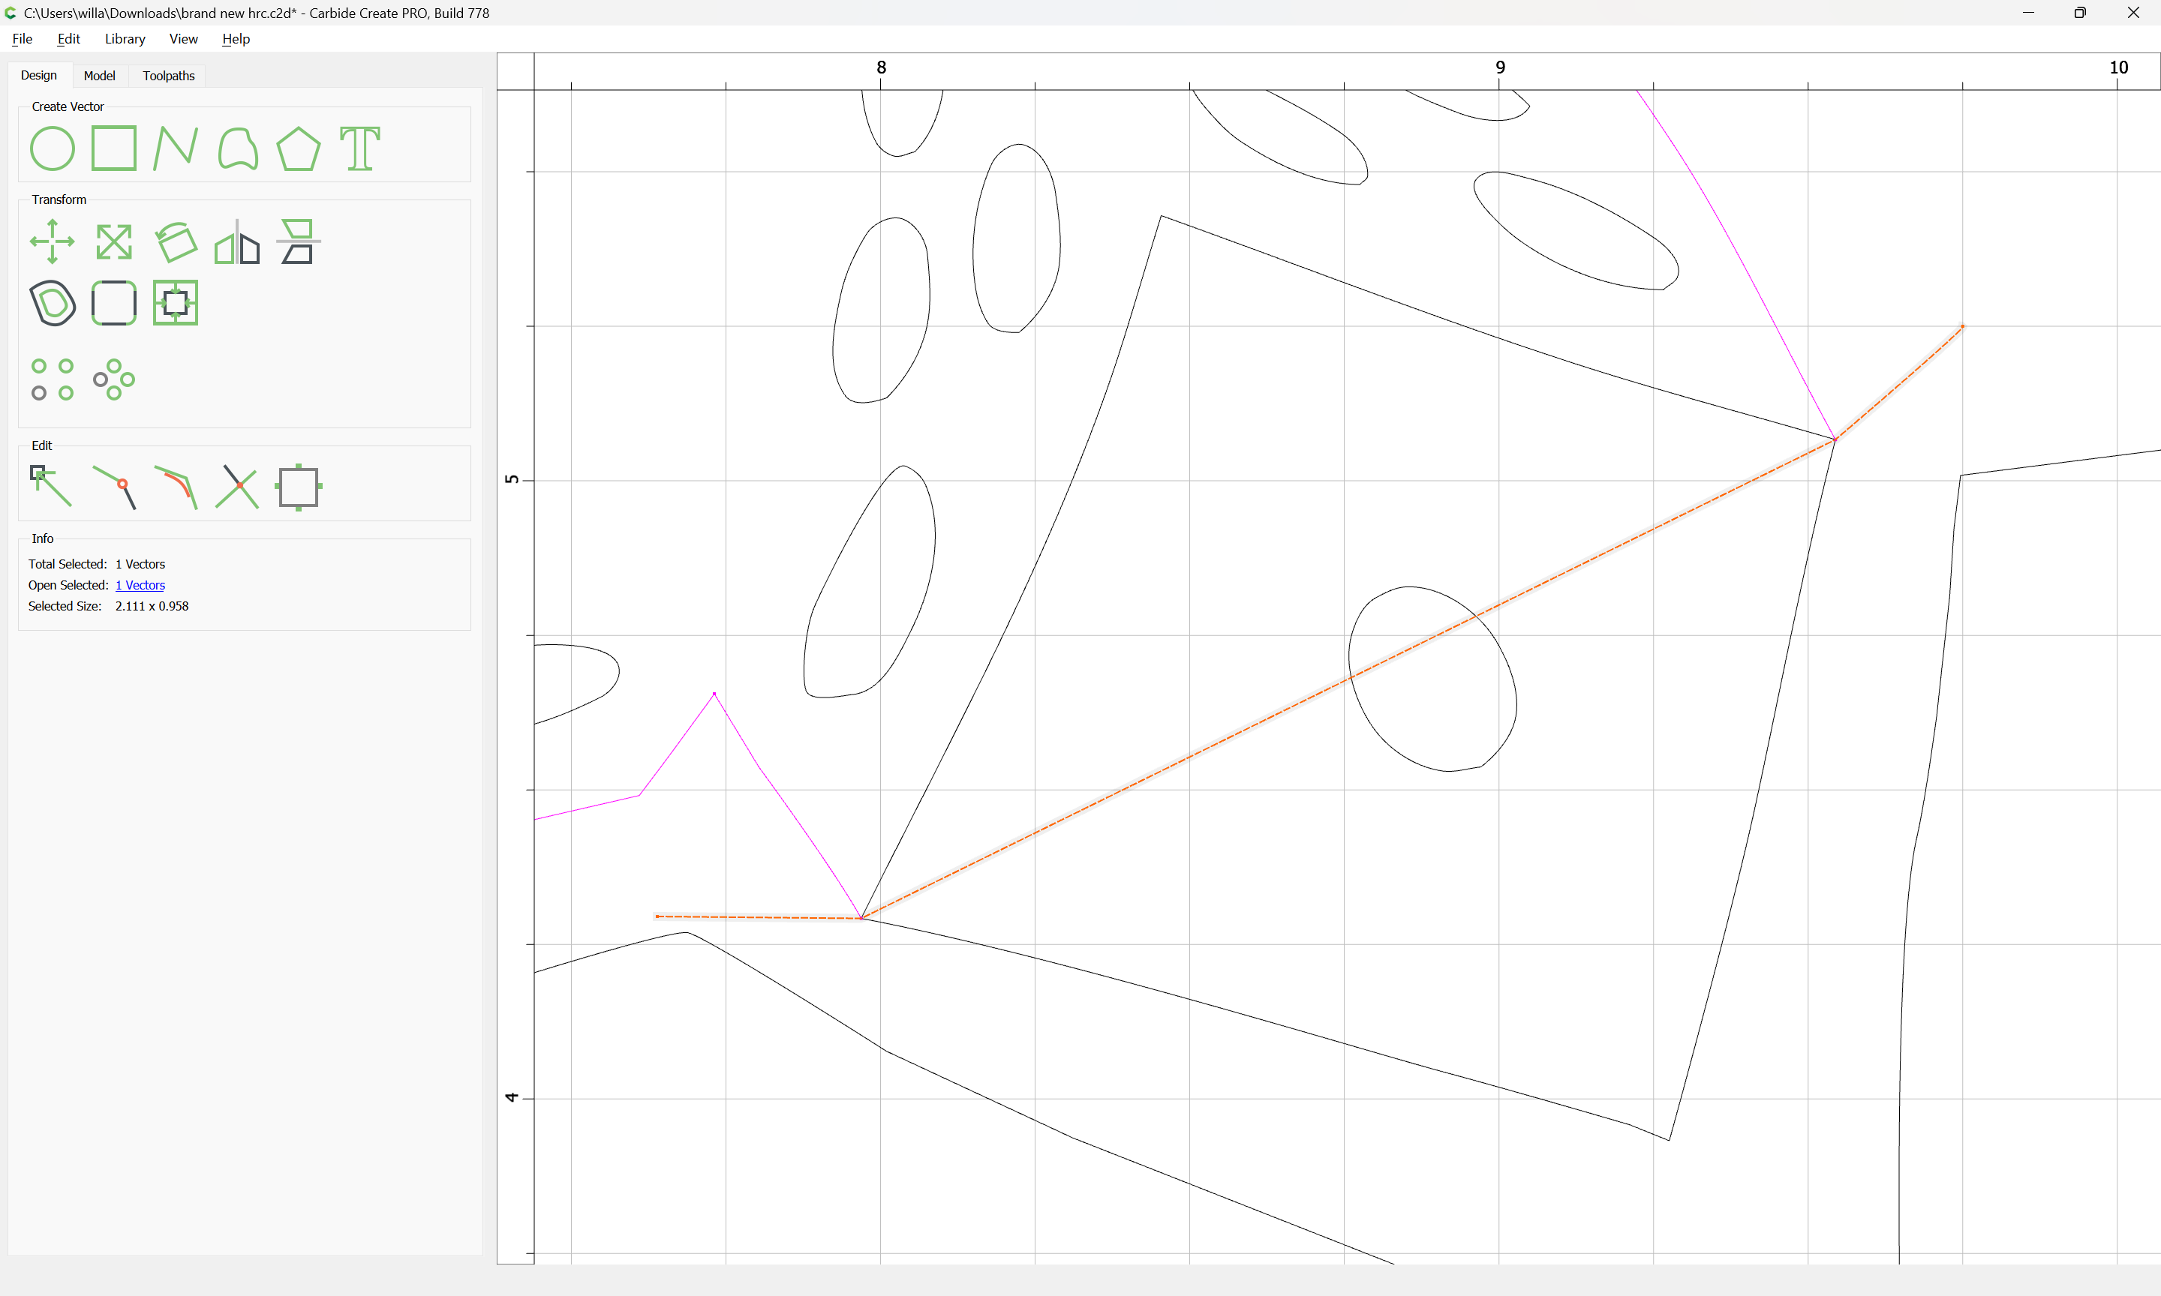This screenshot has width=2161, height=1296.
Task: Open the View menu
Action: pos(183,38)
